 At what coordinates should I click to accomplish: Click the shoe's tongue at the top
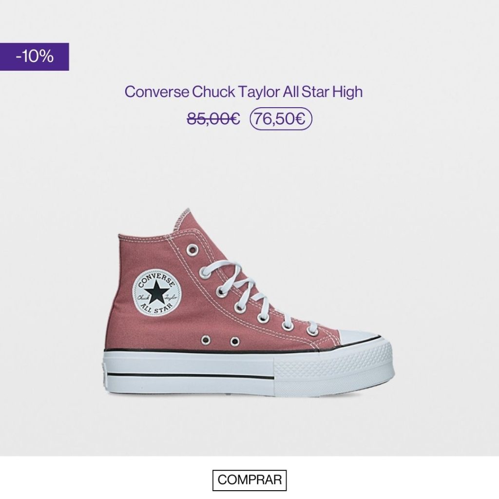[x=184, y=220]
